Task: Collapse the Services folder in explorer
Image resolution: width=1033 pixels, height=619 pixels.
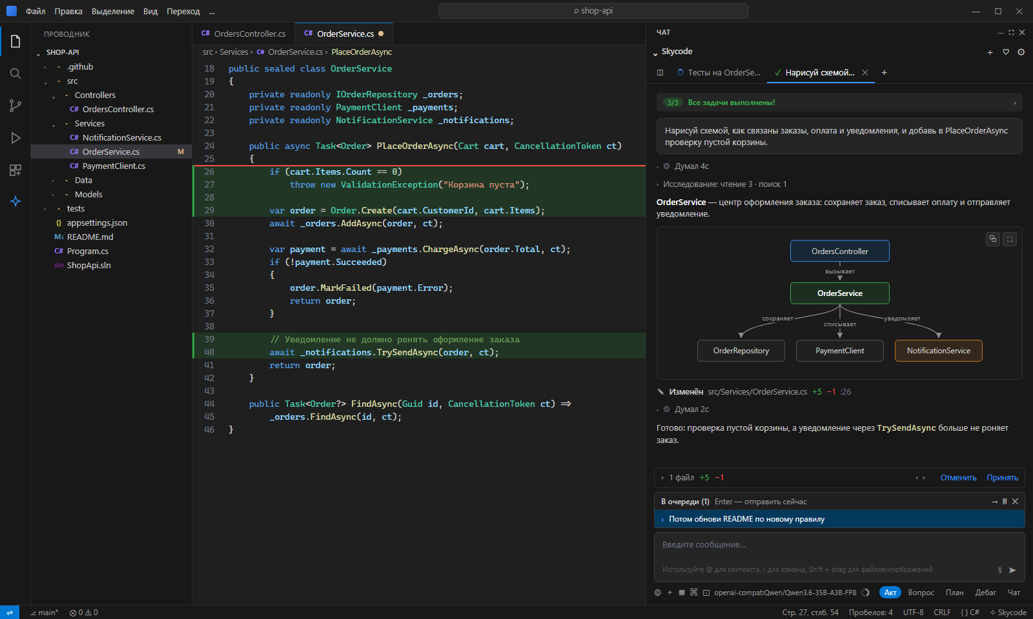Action: 54,124
